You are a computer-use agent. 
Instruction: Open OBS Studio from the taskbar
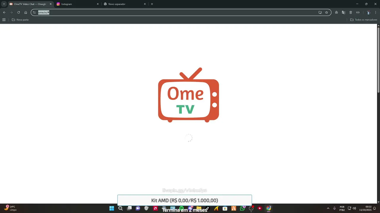point(251,208)
